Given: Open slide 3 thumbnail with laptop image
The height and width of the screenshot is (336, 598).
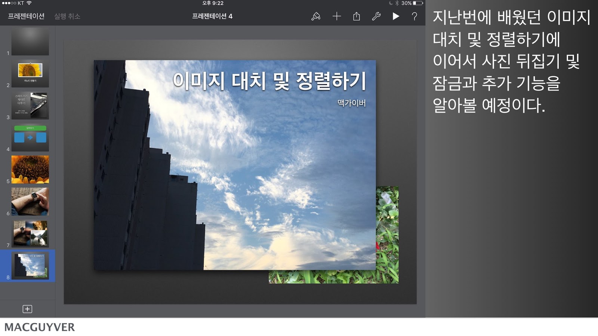Looking at the screenshot, I should pyautogui.click(x=30, y=106).
